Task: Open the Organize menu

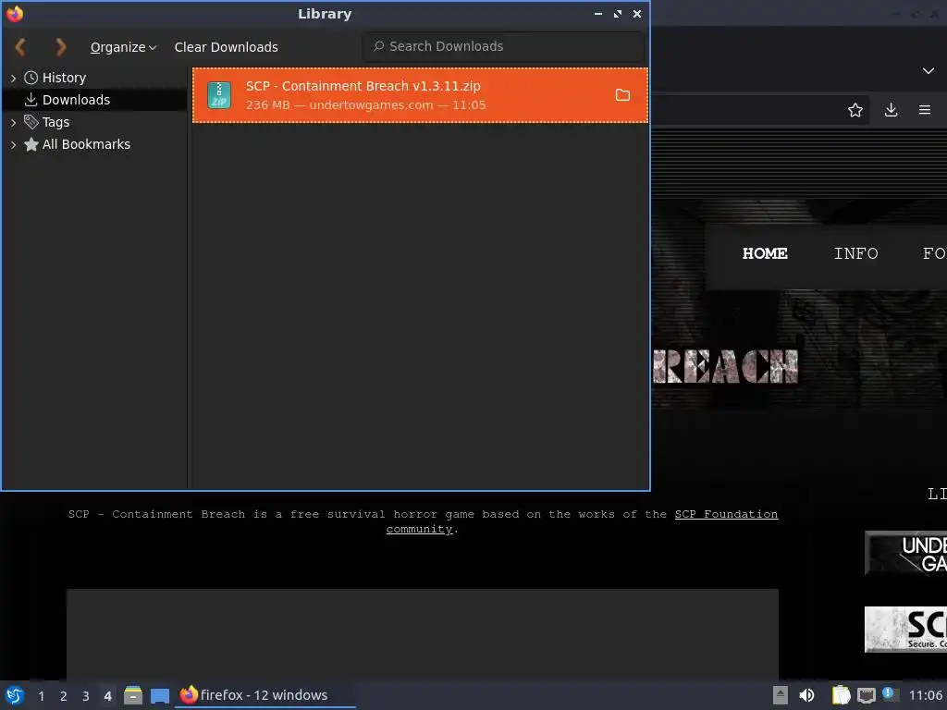Action: (x=123, y=47)
